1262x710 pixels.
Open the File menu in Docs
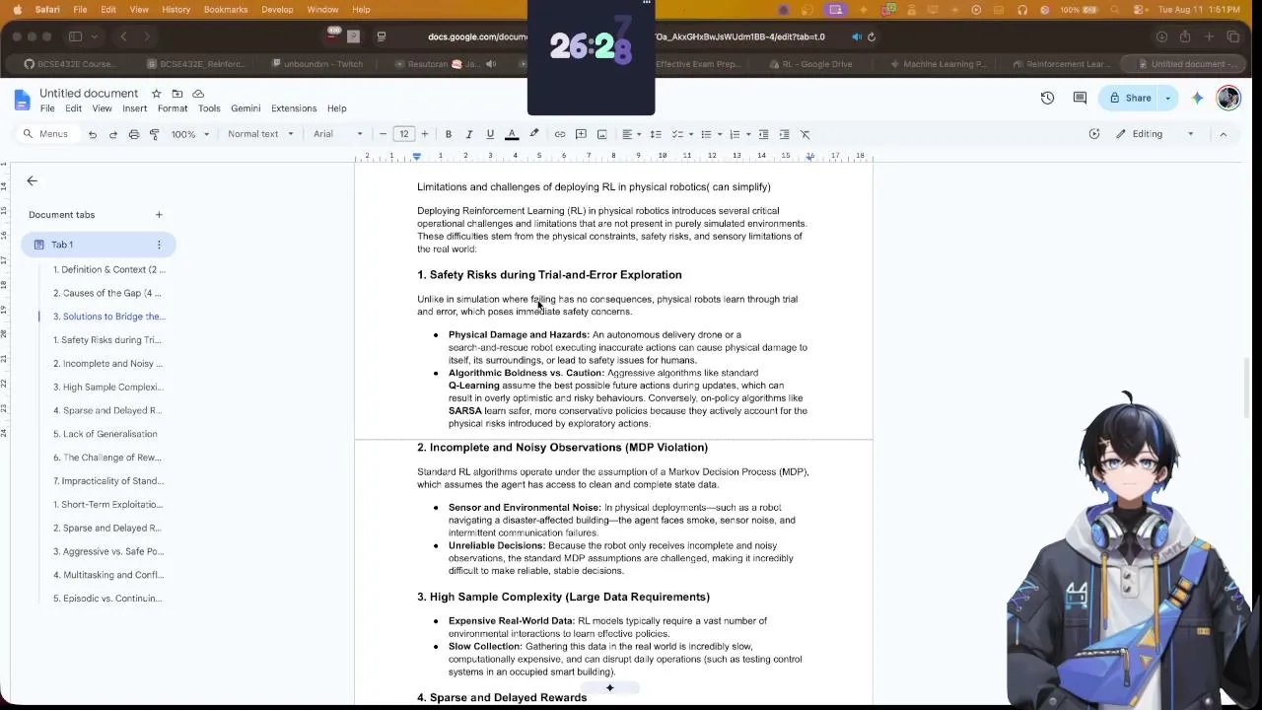coord(47,108)
